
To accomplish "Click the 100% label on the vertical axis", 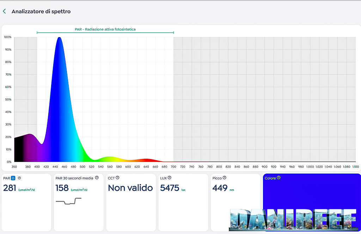I will 8,37.
